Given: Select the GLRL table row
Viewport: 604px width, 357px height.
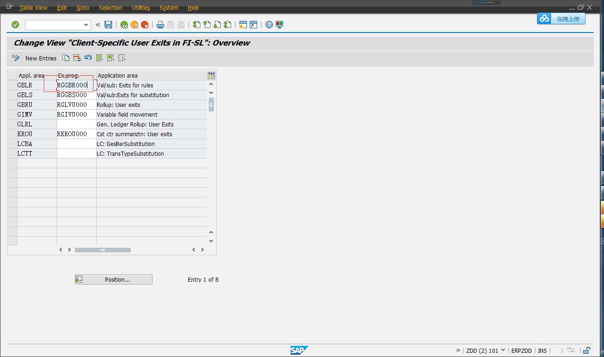Looking at the screenshot, I should tap(12, 124).
